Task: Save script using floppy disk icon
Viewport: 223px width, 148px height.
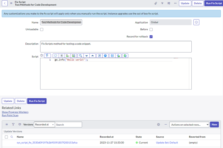Action: pyautogui.click(x=112, y=56)
